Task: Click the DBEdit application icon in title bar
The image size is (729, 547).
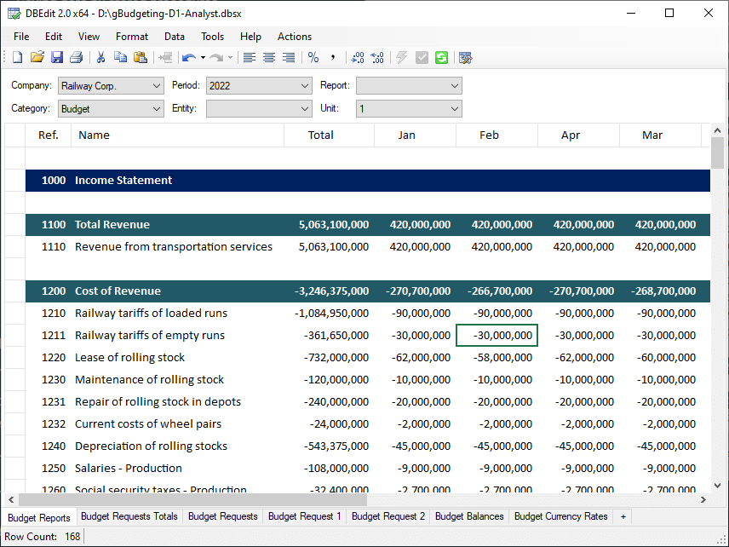Action: (x=14, y=14)
